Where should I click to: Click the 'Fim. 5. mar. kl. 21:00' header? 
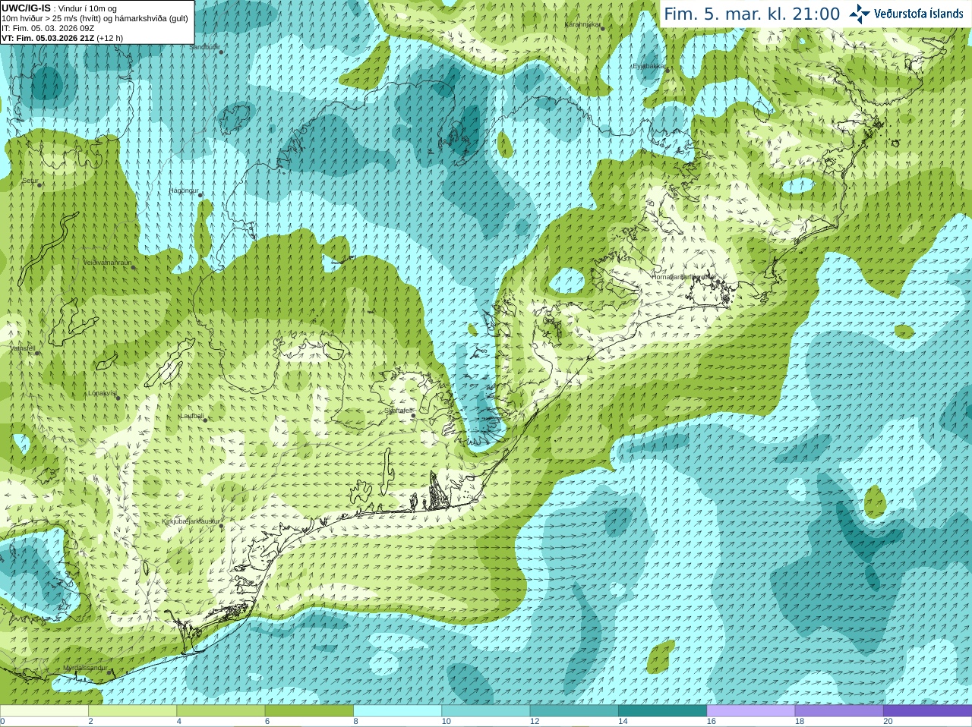(x=752, y=14)
